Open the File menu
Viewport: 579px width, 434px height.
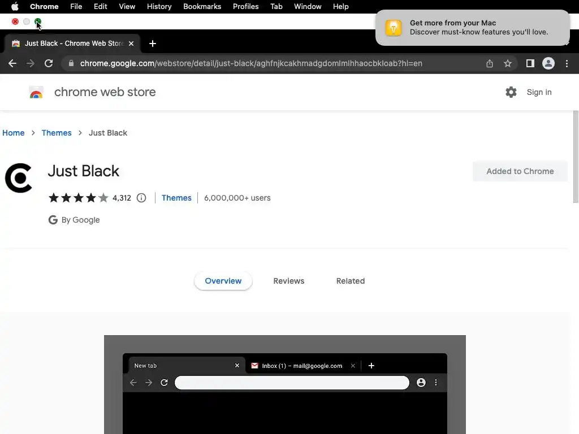(76, 7)
